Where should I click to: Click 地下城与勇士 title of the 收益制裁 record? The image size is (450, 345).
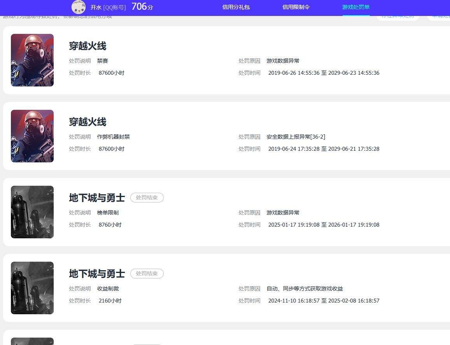click(97, 273)
